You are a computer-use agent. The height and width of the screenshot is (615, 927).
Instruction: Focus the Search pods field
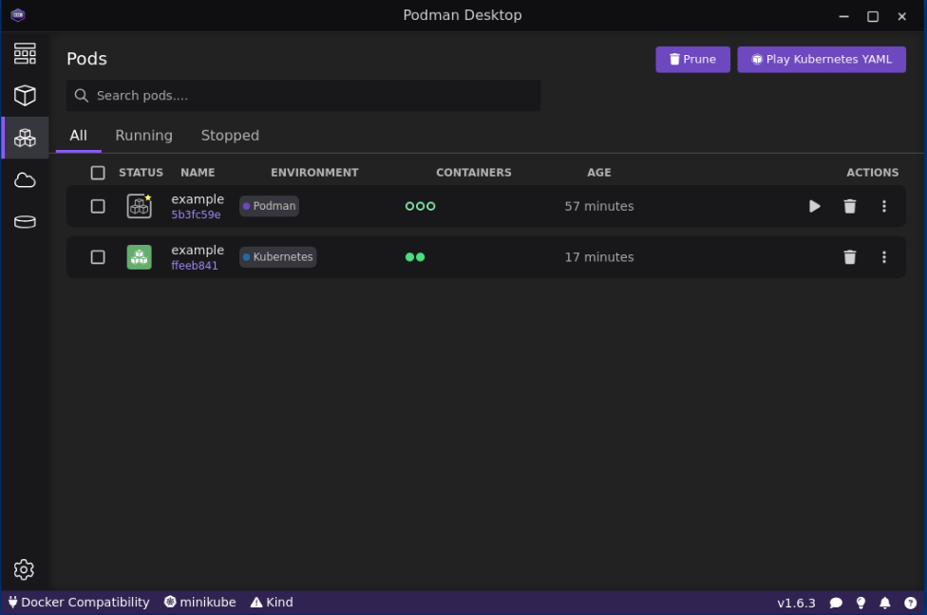303,96
